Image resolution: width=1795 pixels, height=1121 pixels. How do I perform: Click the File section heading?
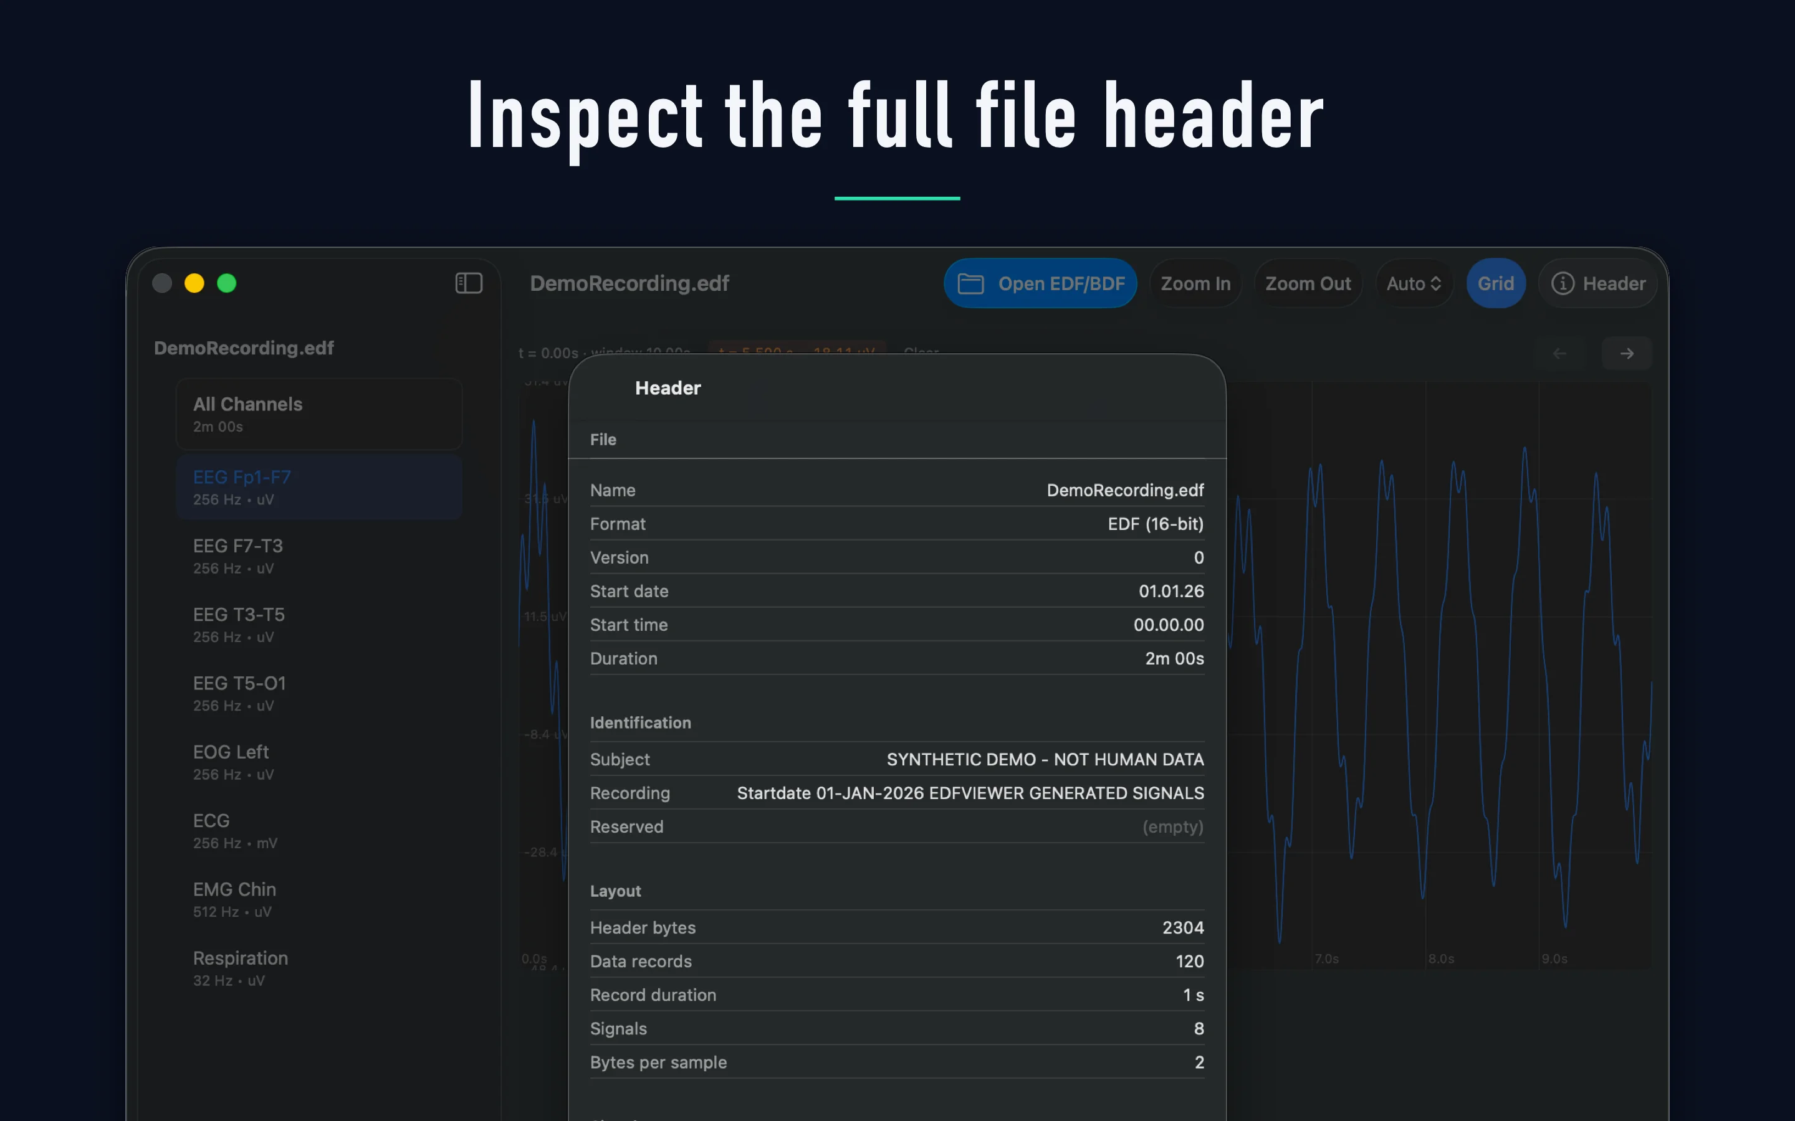click(x=603, y=440)
